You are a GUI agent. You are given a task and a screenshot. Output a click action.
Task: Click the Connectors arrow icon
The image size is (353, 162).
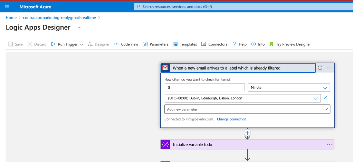click(x=204, y=44)
